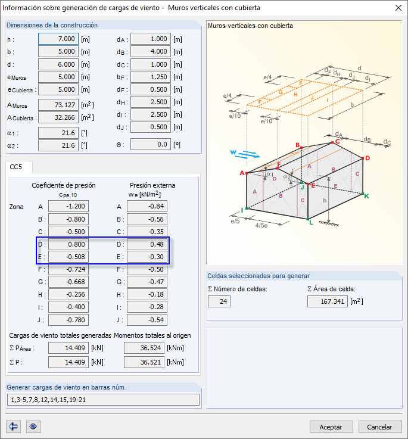The image size is (408, 439).
Task: Click the Cancelar button
Action: pyautogui.click(x=380, y=427)
